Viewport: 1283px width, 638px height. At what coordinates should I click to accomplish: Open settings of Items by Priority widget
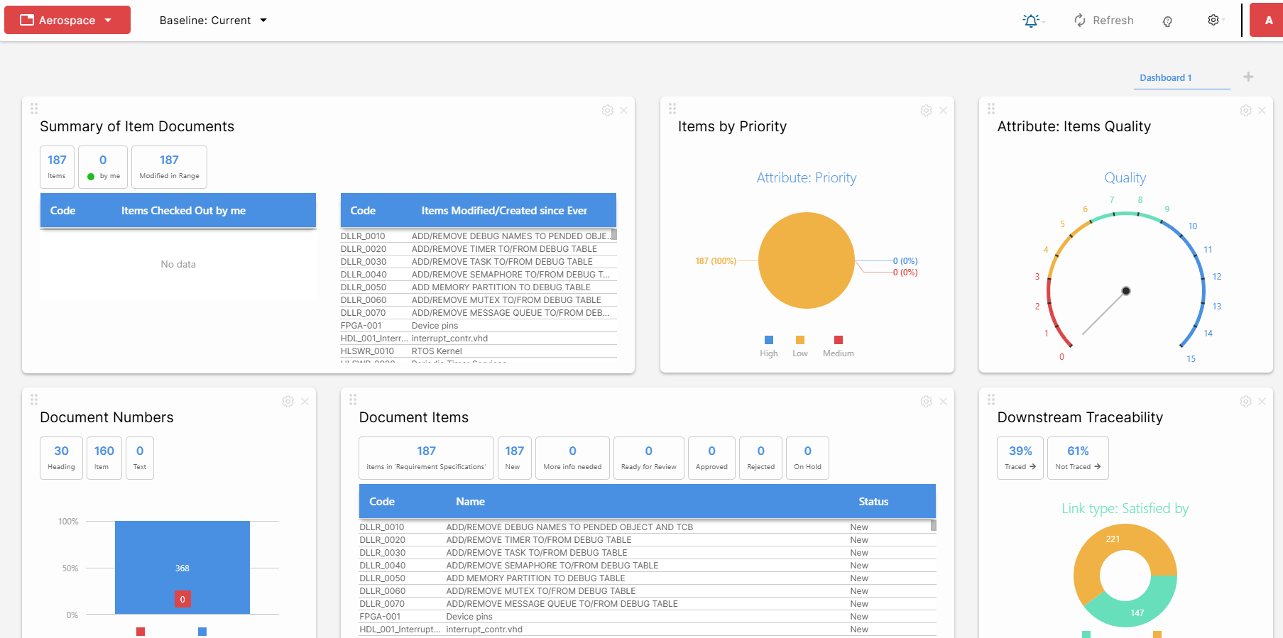click(x=926, y=111)
